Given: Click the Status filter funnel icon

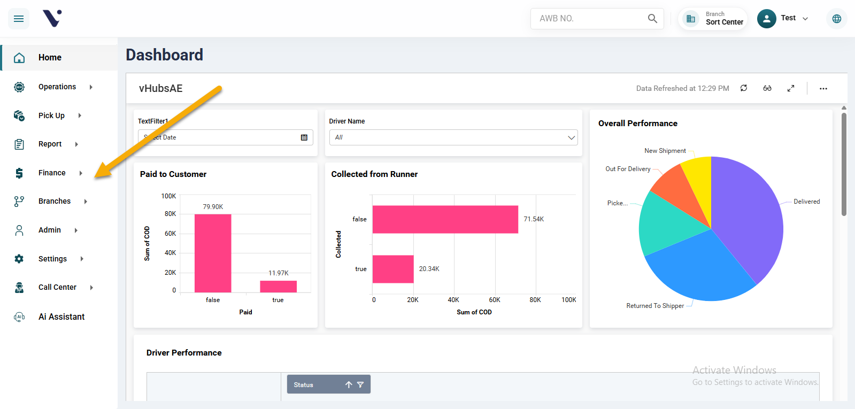Looking at the screenshot, I should pos(360,384).
